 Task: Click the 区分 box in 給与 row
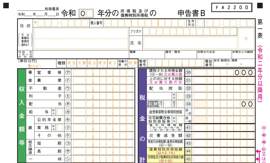point(60,112)
